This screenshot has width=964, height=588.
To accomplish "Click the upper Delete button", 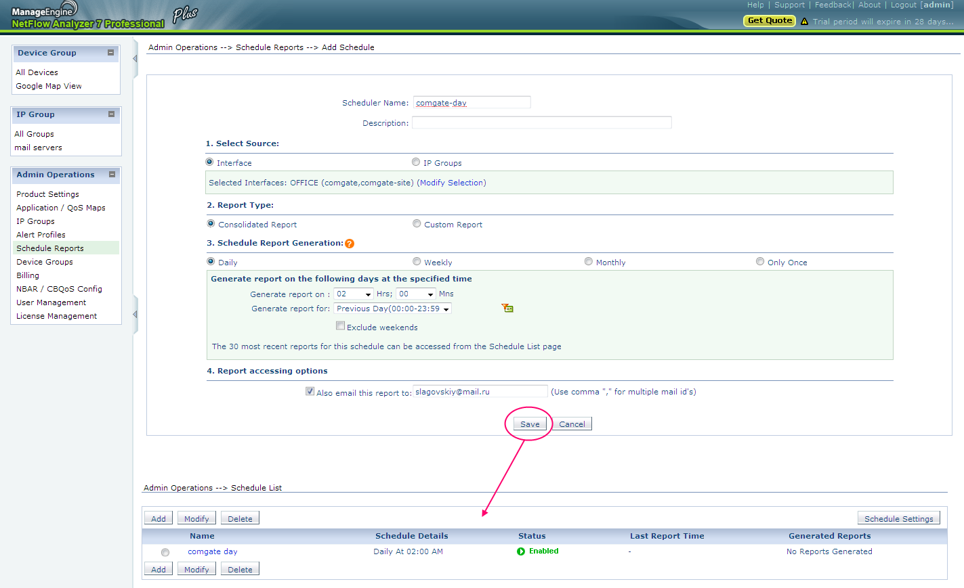I will (240, 518).
